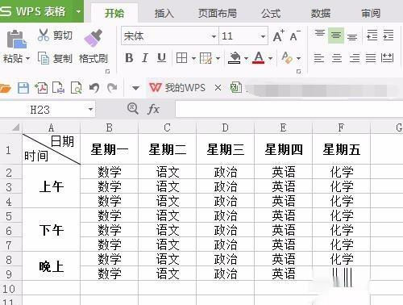Toggle middle vertical alignment

click(336, 36)
